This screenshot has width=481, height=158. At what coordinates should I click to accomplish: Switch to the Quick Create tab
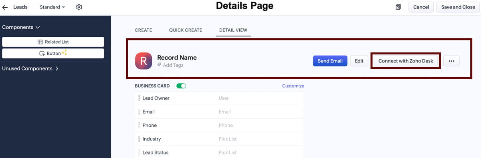[x=186, y=30]
